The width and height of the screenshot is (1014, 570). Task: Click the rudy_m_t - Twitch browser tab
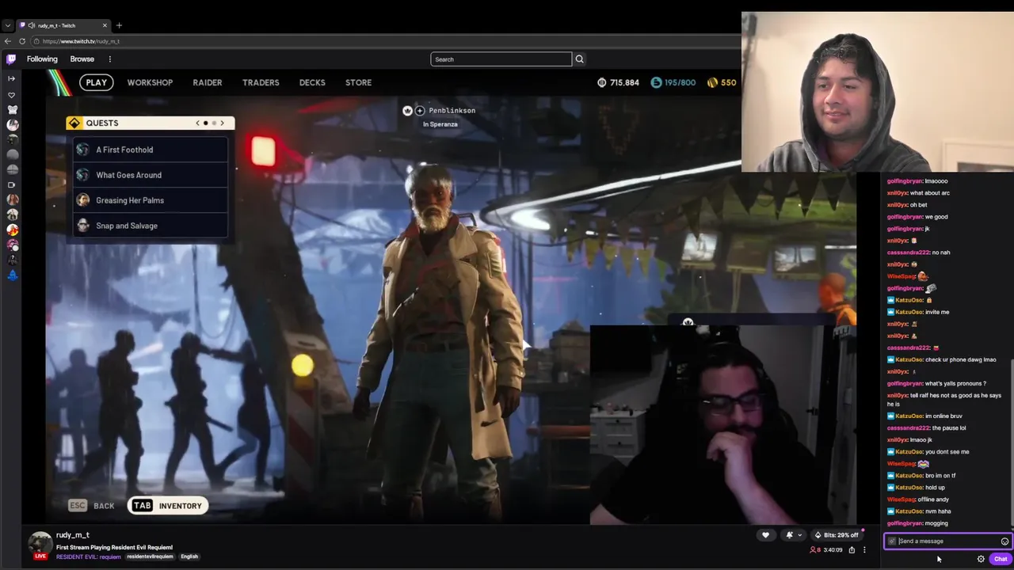[63, 25]
